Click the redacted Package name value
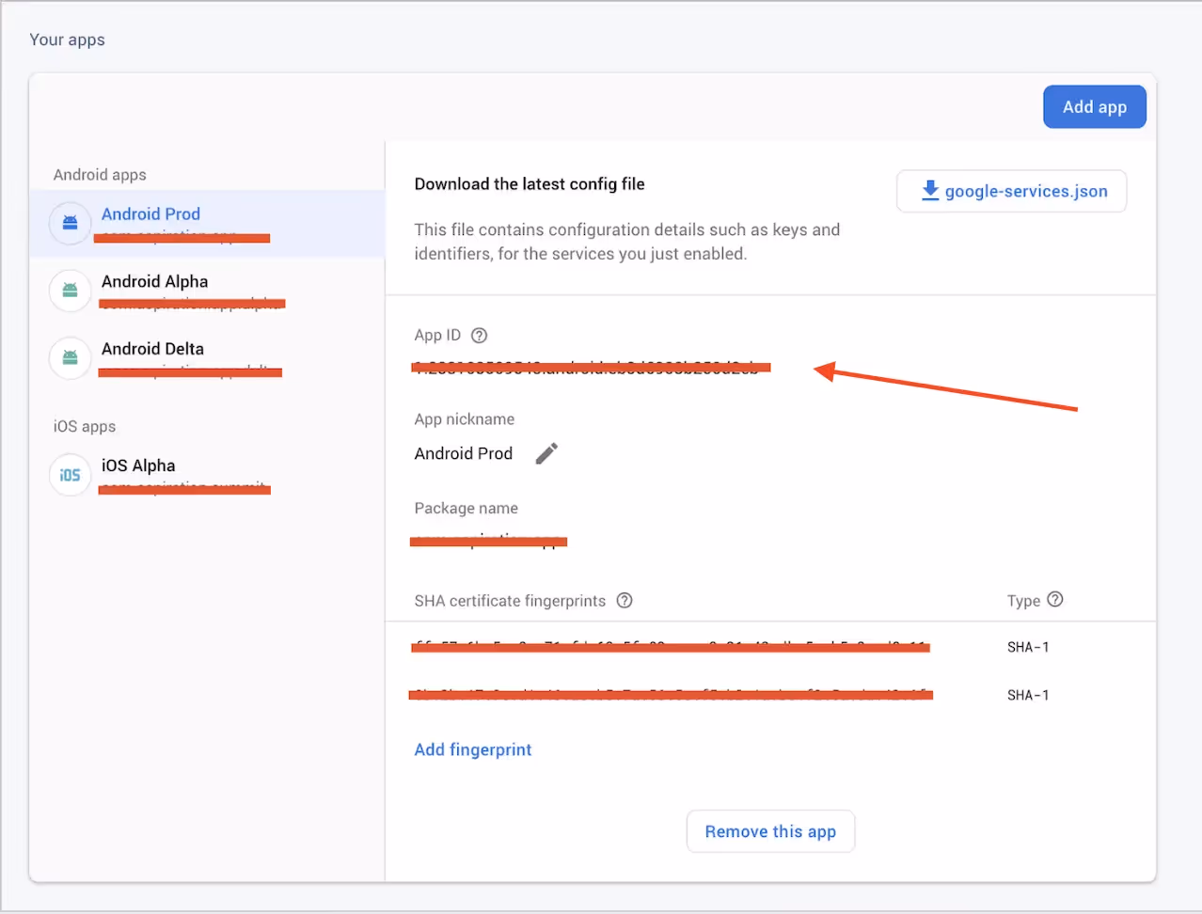This screenshot has height=914, width=1202. pos(488,541)
